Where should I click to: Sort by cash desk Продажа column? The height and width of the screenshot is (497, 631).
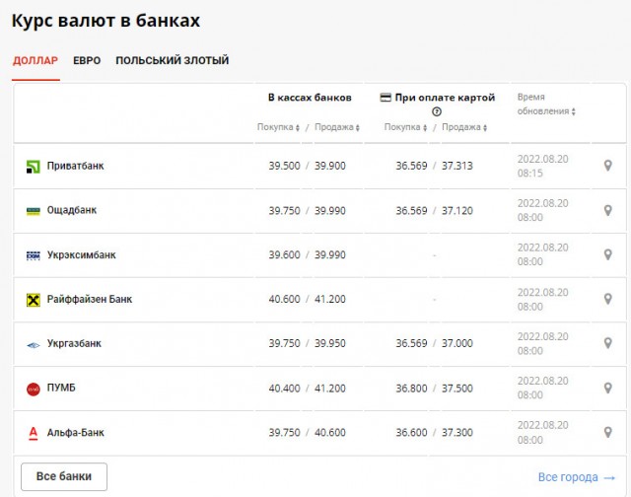(x=336, y=127)
